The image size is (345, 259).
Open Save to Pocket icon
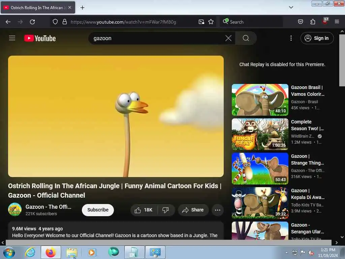click(300, 22)
